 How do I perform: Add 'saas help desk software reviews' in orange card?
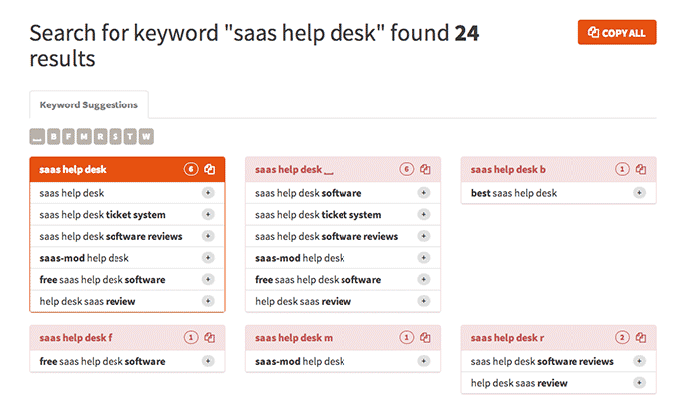coord(208,236)
